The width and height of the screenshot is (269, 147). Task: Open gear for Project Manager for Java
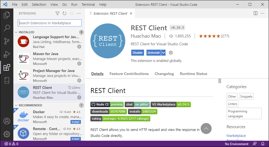(x=79, y=80)
